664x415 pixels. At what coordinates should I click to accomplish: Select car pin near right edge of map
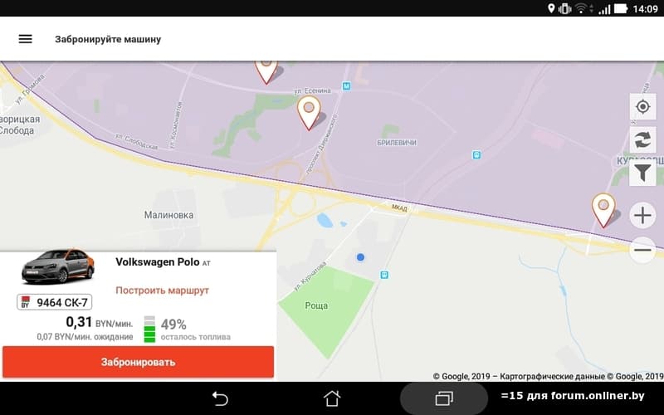coord(603,210)
